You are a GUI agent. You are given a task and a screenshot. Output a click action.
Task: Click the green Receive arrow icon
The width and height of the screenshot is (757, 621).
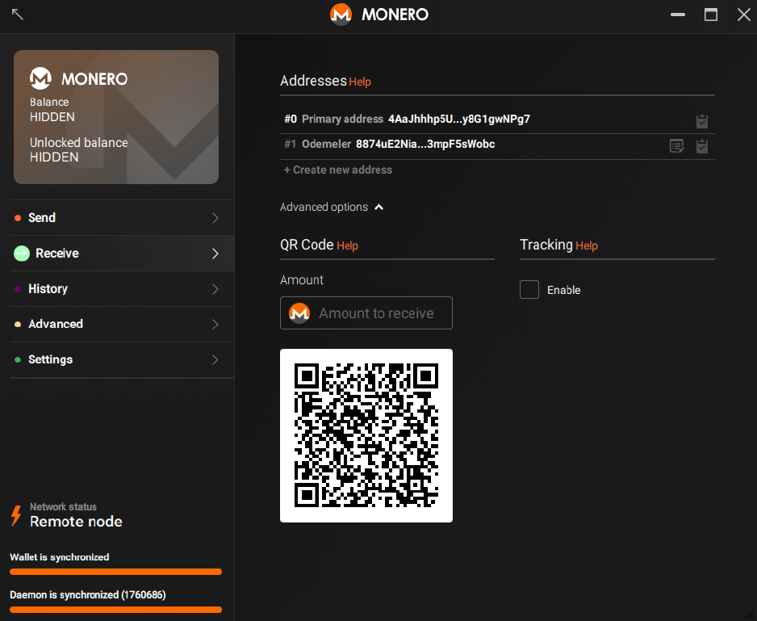pos(22,254)
